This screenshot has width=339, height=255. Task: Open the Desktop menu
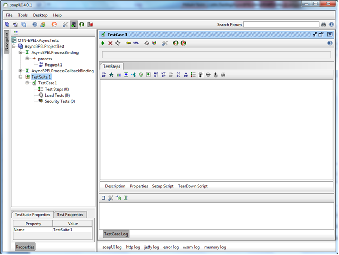pyautogui.click(x=40, y=15)
